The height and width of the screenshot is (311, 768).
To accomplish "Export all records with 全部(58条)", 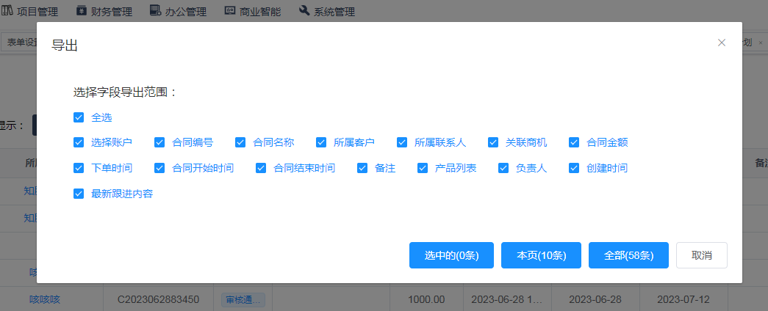I will pos(628,255).
